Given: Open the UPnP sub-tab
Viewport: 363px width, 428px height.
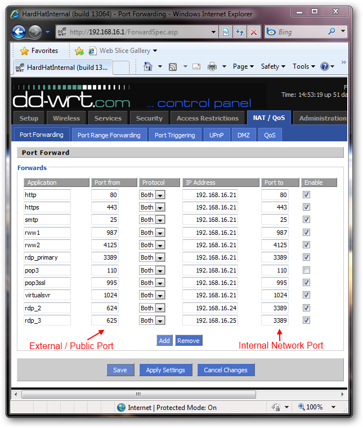Looking at the screenshot, I should point(217,135).
